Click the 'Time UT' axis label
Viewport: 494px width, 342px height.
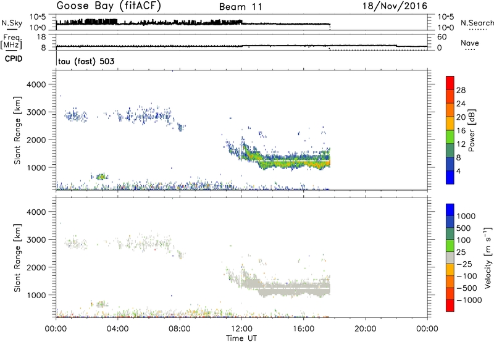click(241, 338)
